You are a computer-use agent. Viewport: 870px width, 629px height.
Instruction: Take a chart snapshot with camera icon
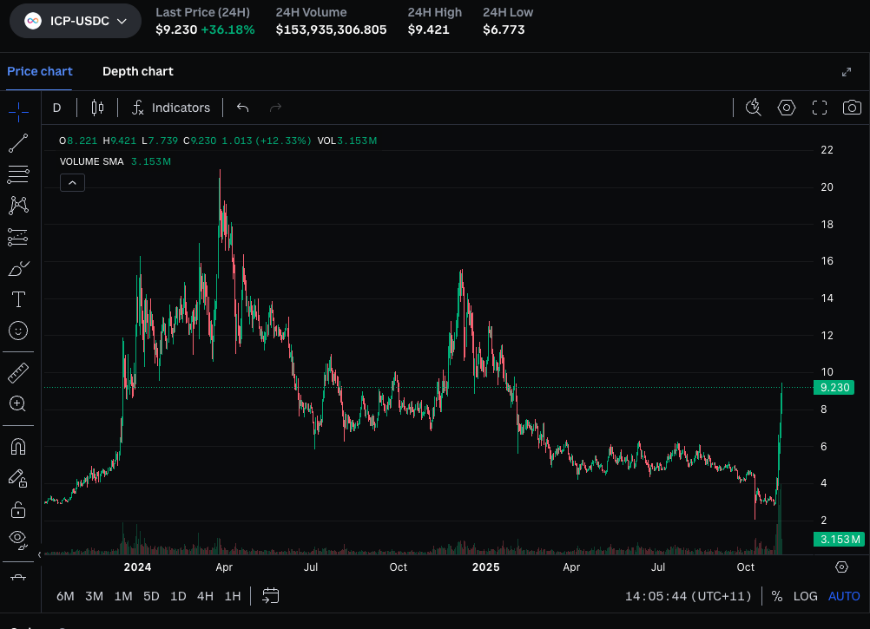coord(853,108)
